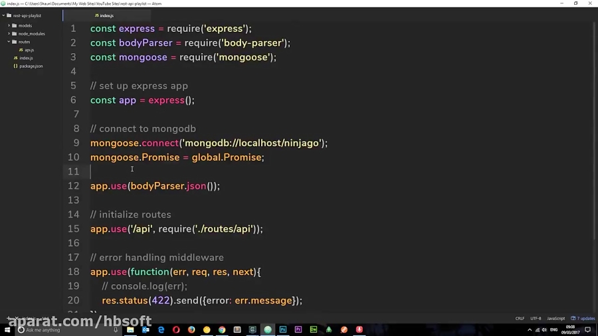Click the network icon in system tray
The image size is (598, 336).
pos(538,330)
